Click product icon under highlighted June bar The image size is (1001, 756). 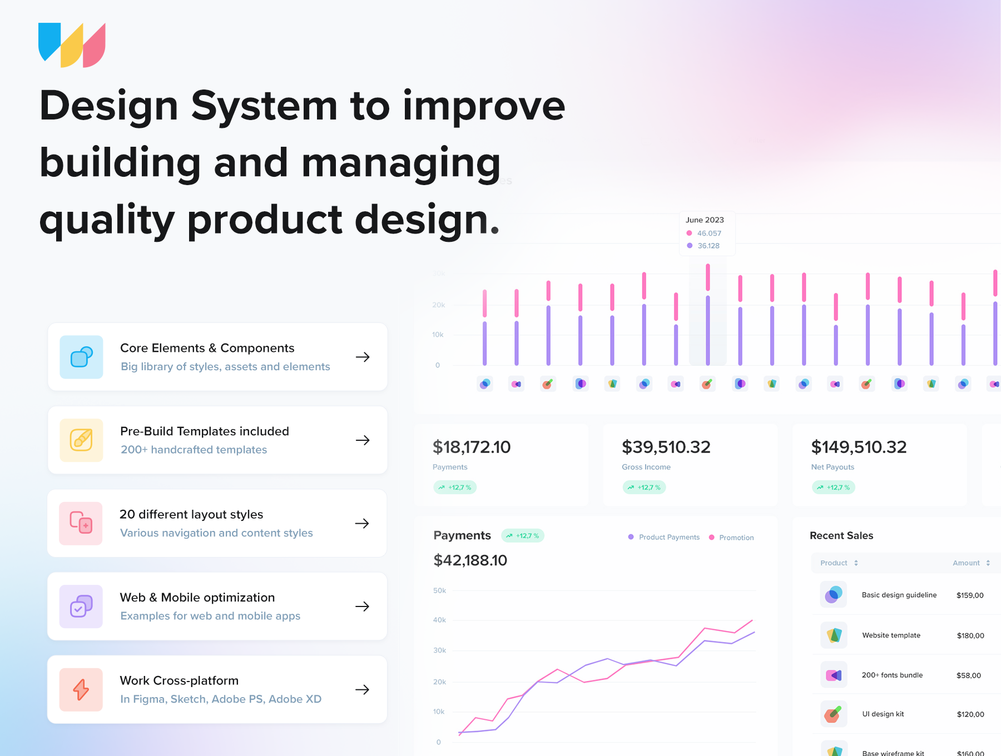(707, 384)
